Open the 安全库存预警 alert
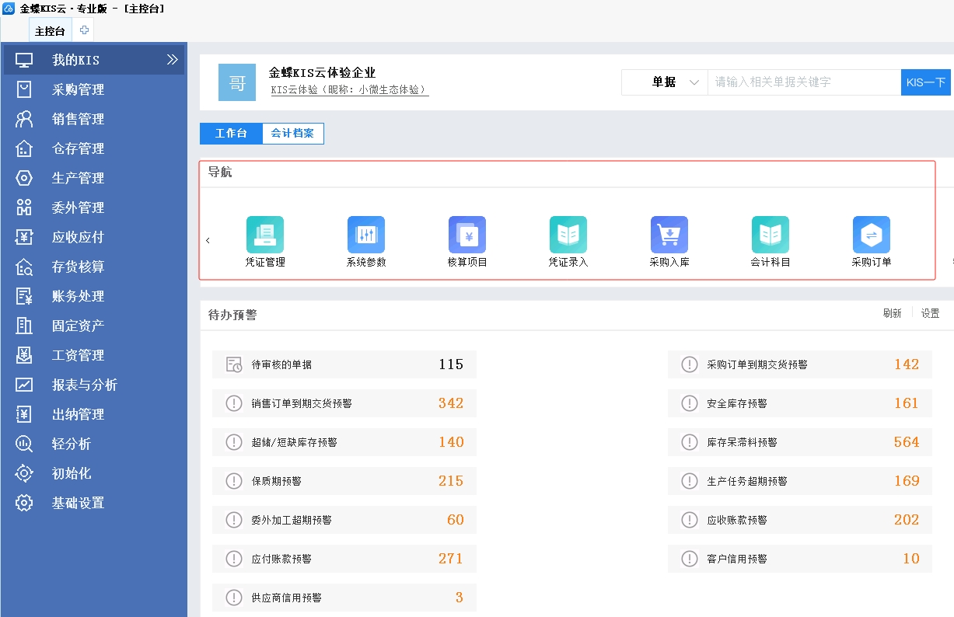The width and height of the screenshot is (954, 617). [x=800, y=403]
